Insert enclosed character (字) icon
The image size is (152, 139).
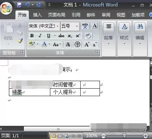[x=77, y=44]
